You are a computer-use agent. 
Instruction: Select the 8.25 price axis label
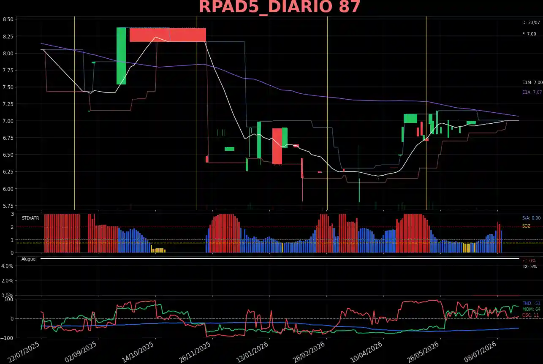[x=8, y=36]
